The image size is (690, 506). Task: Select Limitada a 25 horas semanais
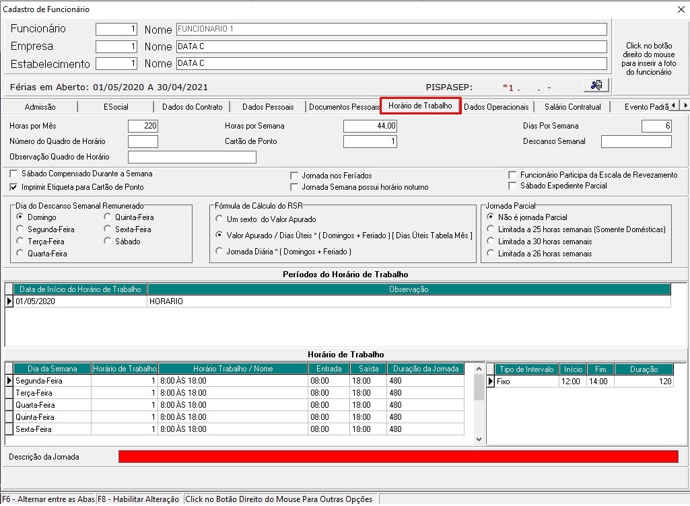pos(490,229)
